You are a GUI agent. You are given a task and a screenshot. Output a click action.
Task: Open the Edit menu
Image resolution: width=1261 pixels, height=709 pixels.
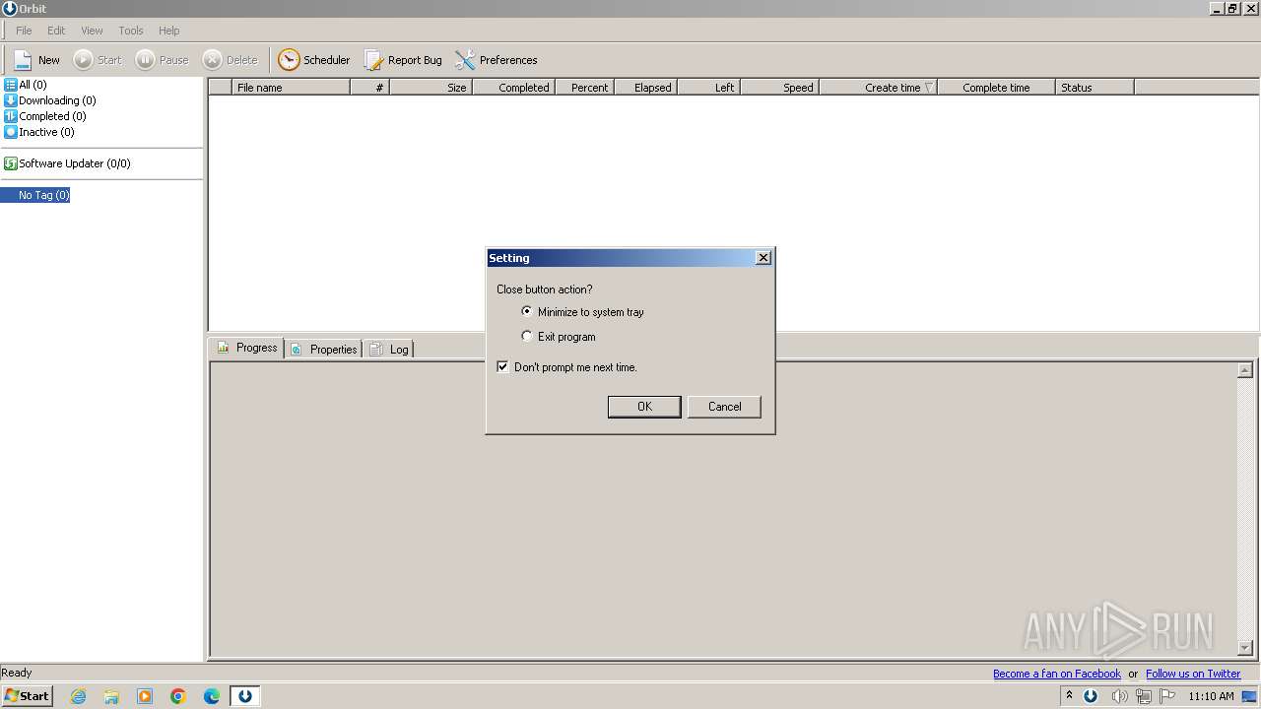pyautogui.click(x=56, y=31)
